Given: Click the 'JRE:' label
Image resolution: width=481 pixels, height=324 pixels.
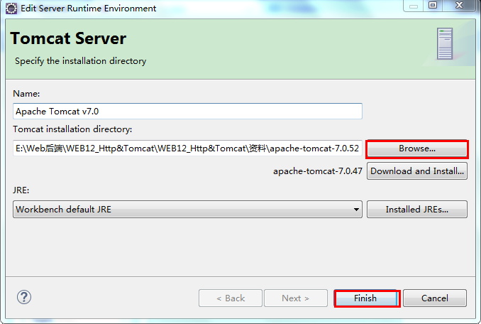Looking at the screenshot, I should tap(21, 190).
